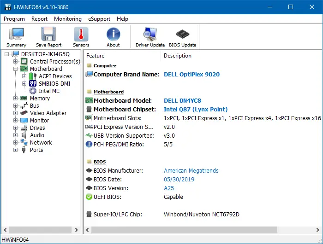The height and width of the screenshot is (244, 323).
Task: Click the tree panel scroll-right arrow
Action: tap(77, 230)
